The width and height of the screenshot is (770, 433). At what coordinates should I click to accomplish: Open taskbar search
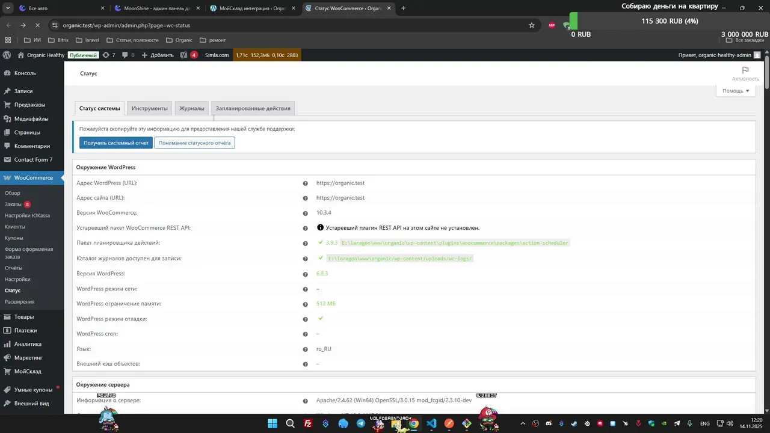pyautogui.click(x=290, y=423)
